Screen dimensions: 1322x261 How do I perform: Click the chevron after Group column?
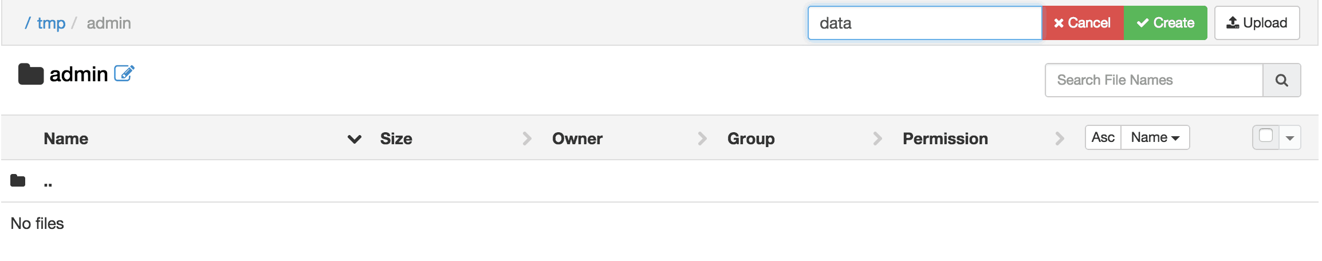[x=878, y=139]
